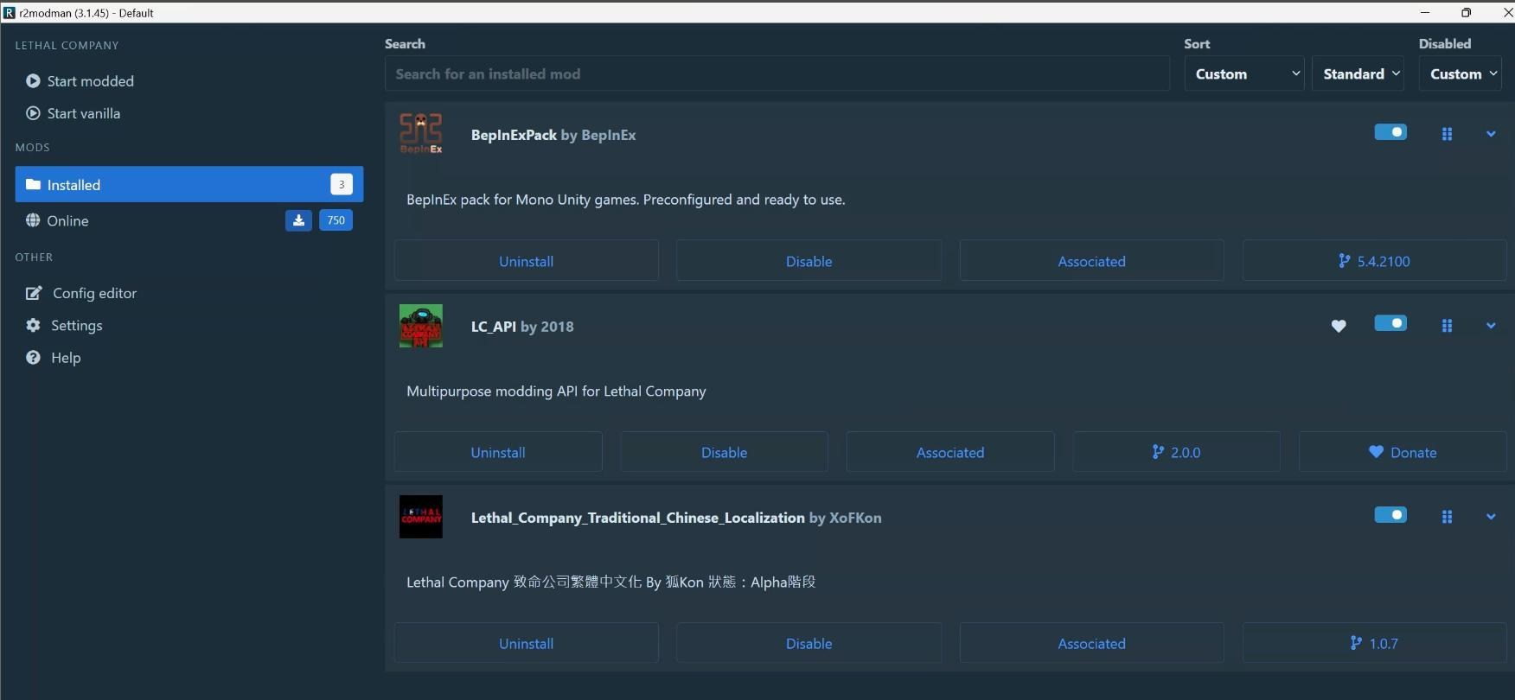
Task: Toggle the LC_API enabled switch
Action: pyautogui.click(x=1390, y=323)
